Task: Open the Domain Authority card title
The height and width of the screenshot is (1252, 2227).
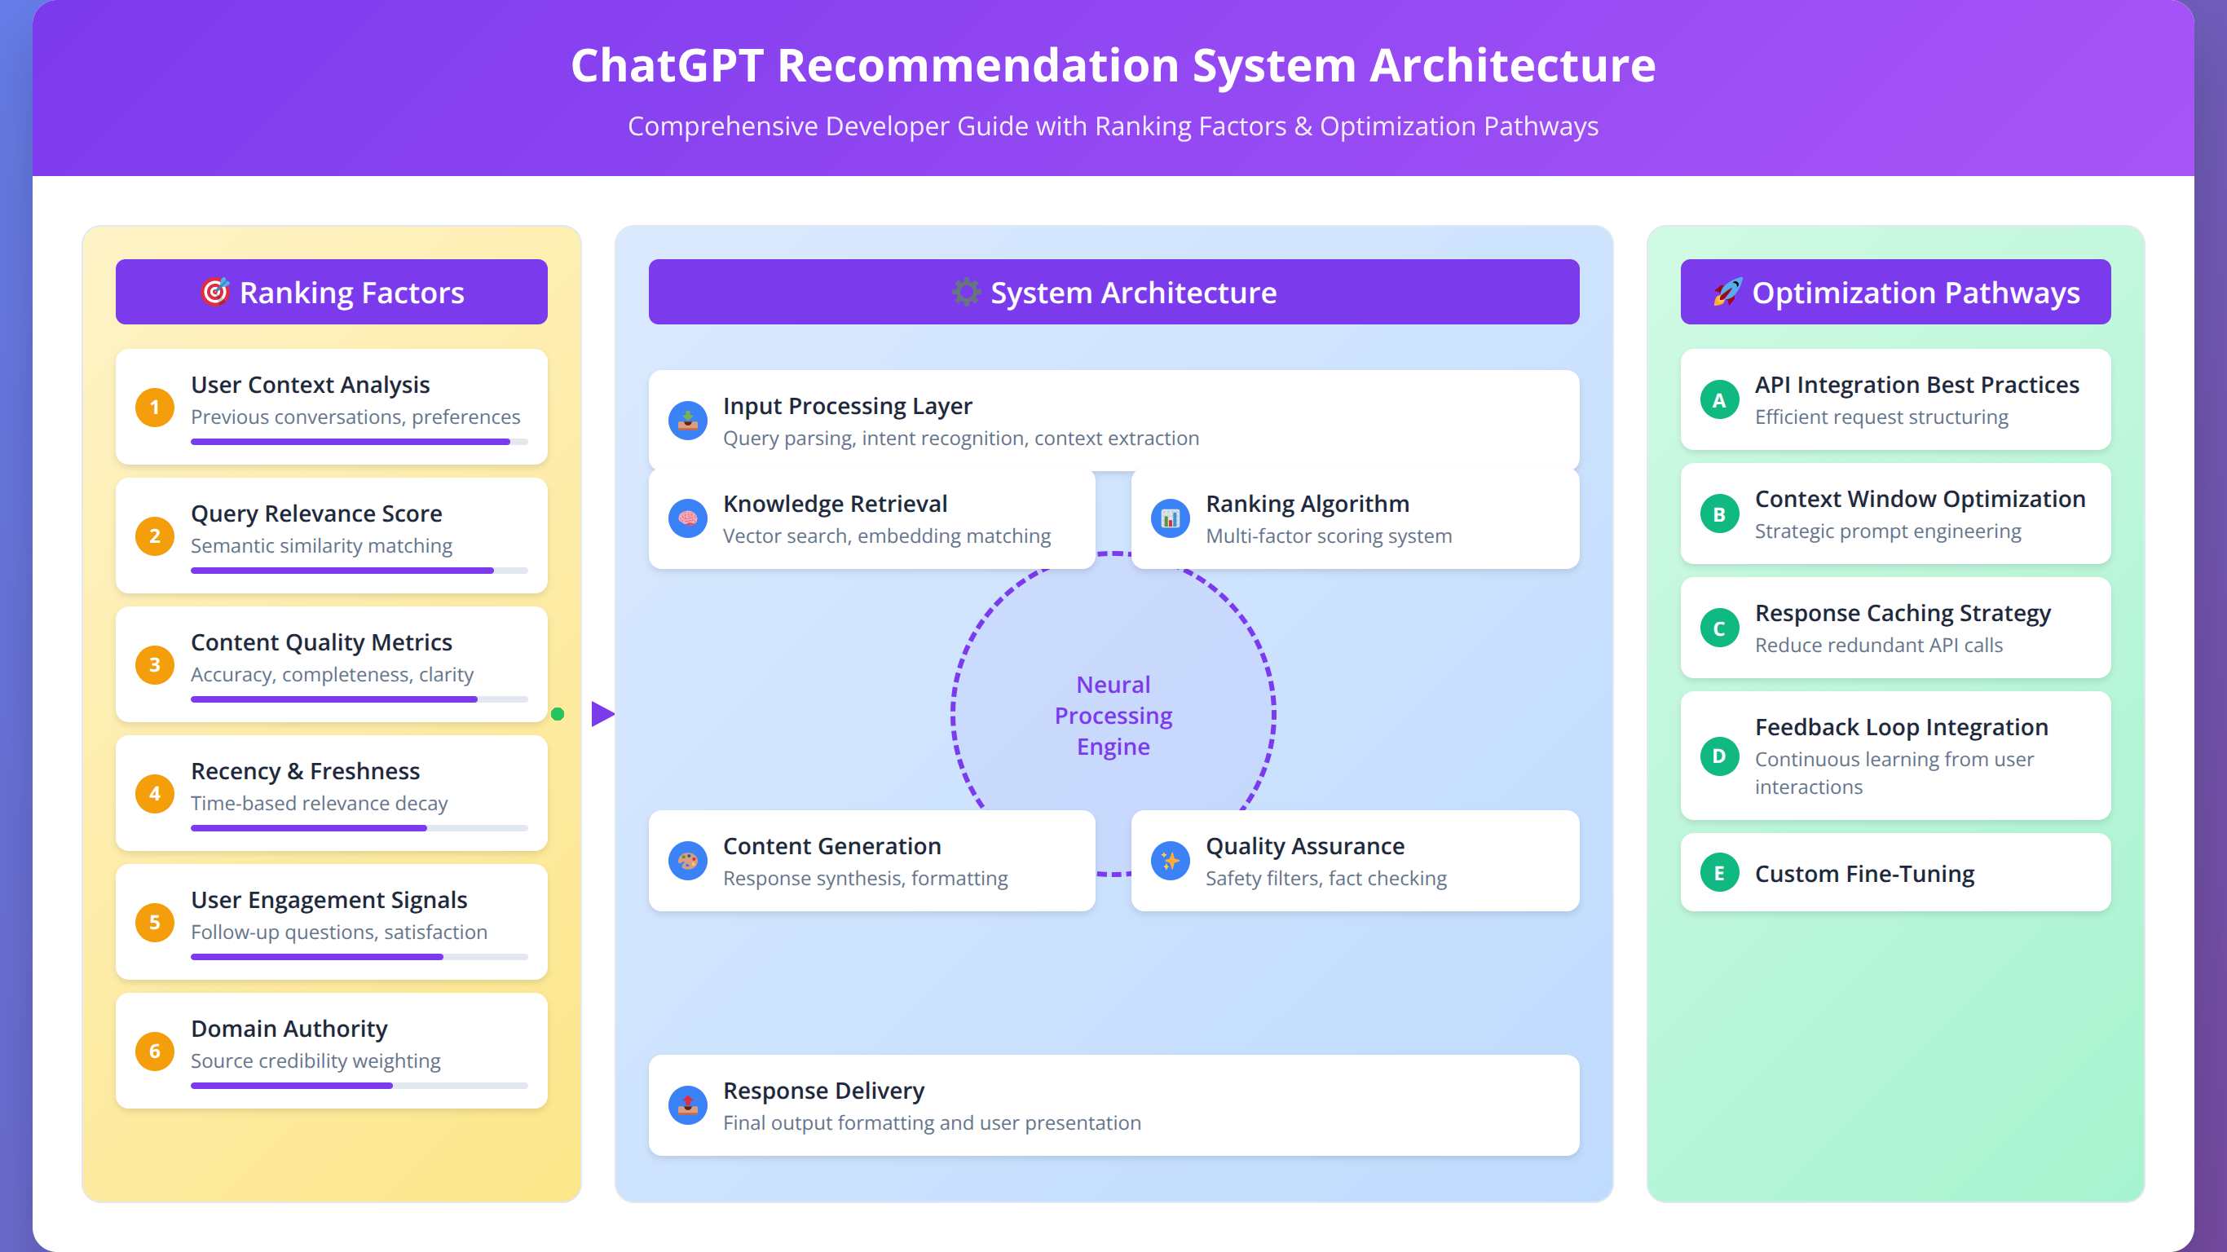Action: 289,1029
